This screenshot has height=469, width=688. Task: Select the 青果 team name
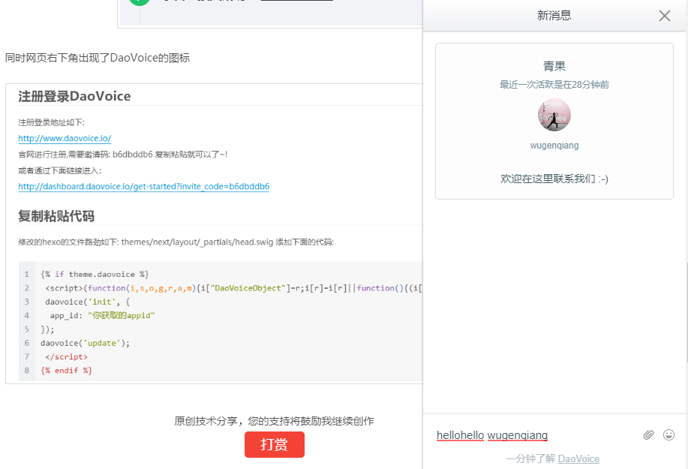[x=554, y=66]
